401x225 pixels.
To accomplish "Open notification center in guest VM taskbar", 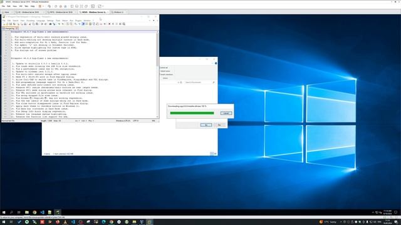I will click(x=395, y=212).
